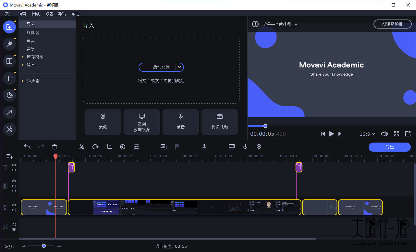
Task: Record webcam video from timeline toolbar
Action: coord(259,147)
